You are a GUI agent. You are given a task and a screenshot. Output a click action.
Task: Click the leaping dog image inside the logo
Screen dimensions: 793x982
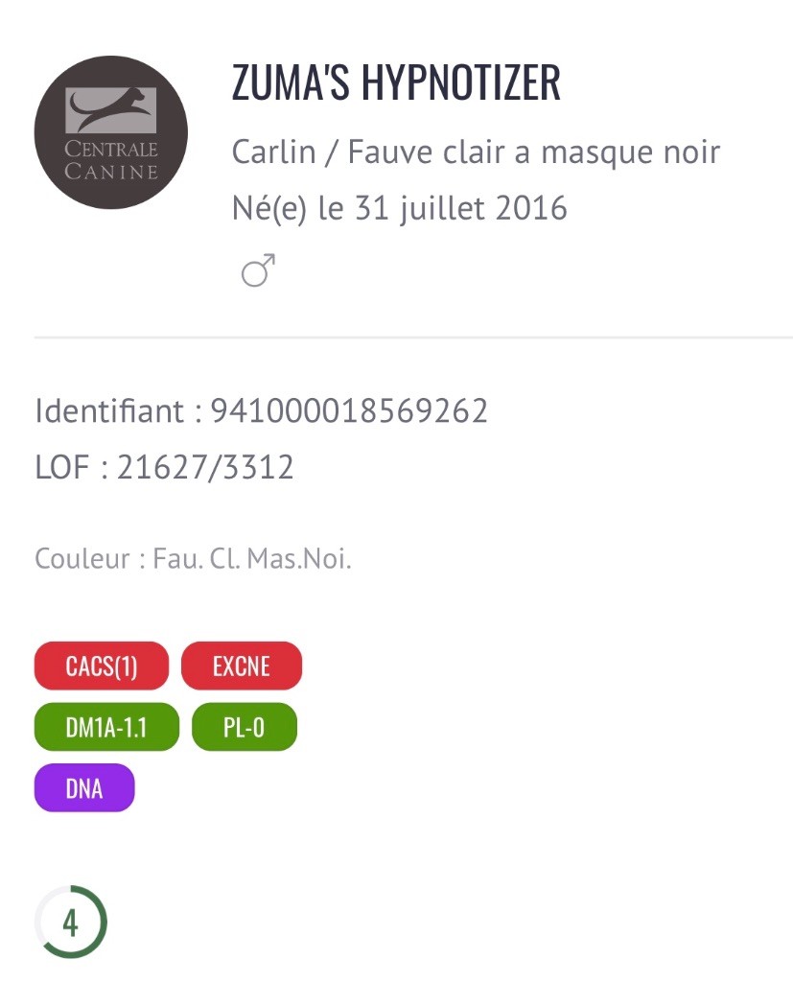111,109
